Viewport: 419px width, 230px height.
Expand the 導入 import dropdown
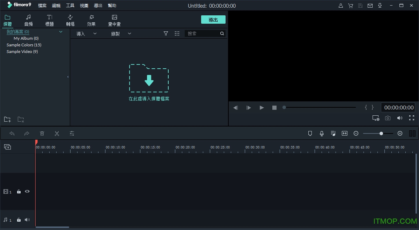pos(86,34)
